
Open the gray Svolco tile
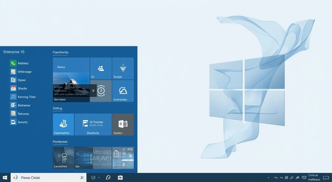click(123, 125)
